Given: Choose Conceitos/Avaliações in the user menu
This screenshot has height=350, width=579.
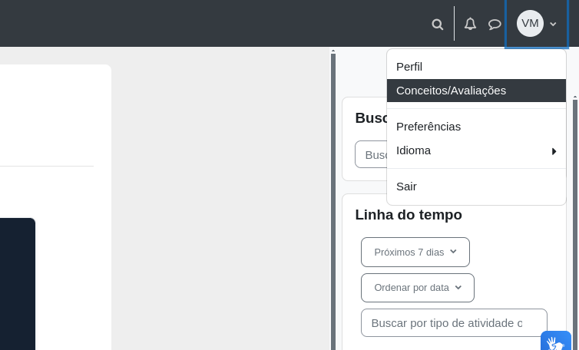Looking at the screenshot, I should pos(451,91).
